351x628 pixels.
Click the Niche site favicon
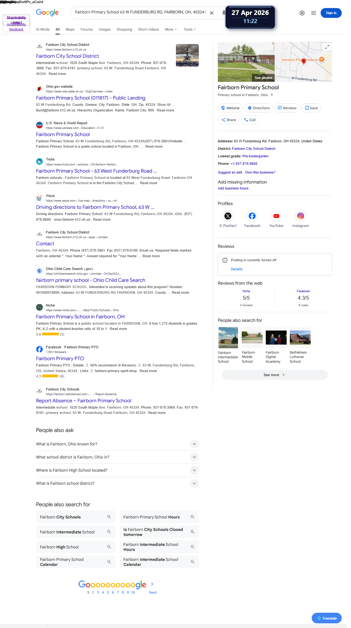(x=39, y=307)
